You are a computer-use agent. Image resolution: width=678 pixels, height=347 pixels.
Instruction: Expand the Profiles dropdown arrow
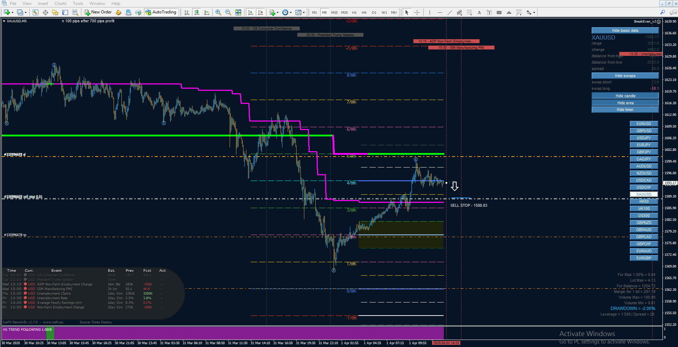25,13
